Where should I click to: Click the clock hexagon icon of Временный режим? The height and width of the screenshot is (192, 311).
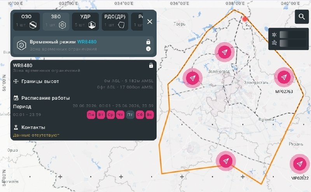click(x=21, y=45)
